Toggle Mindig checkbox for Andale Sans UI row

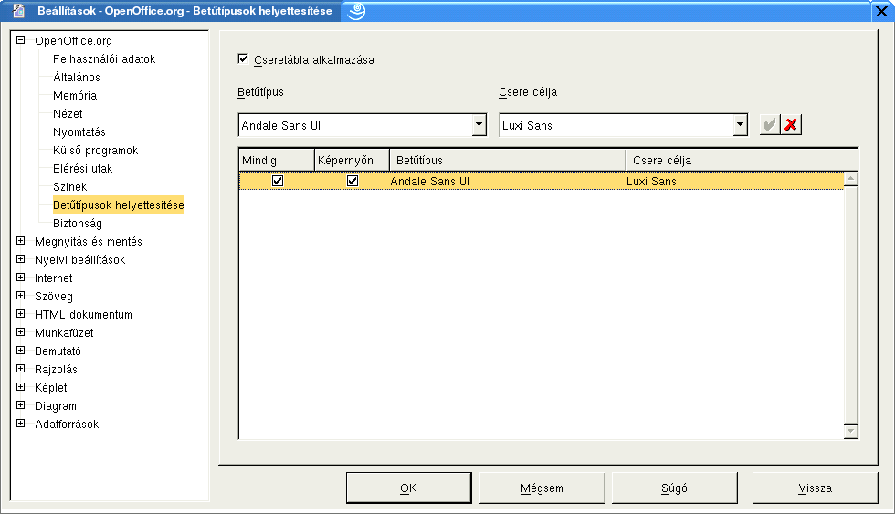(x=278, y=181)
